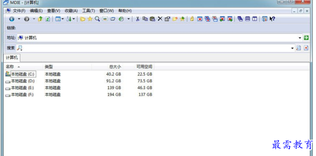Click the green Go arrow button

306,38
